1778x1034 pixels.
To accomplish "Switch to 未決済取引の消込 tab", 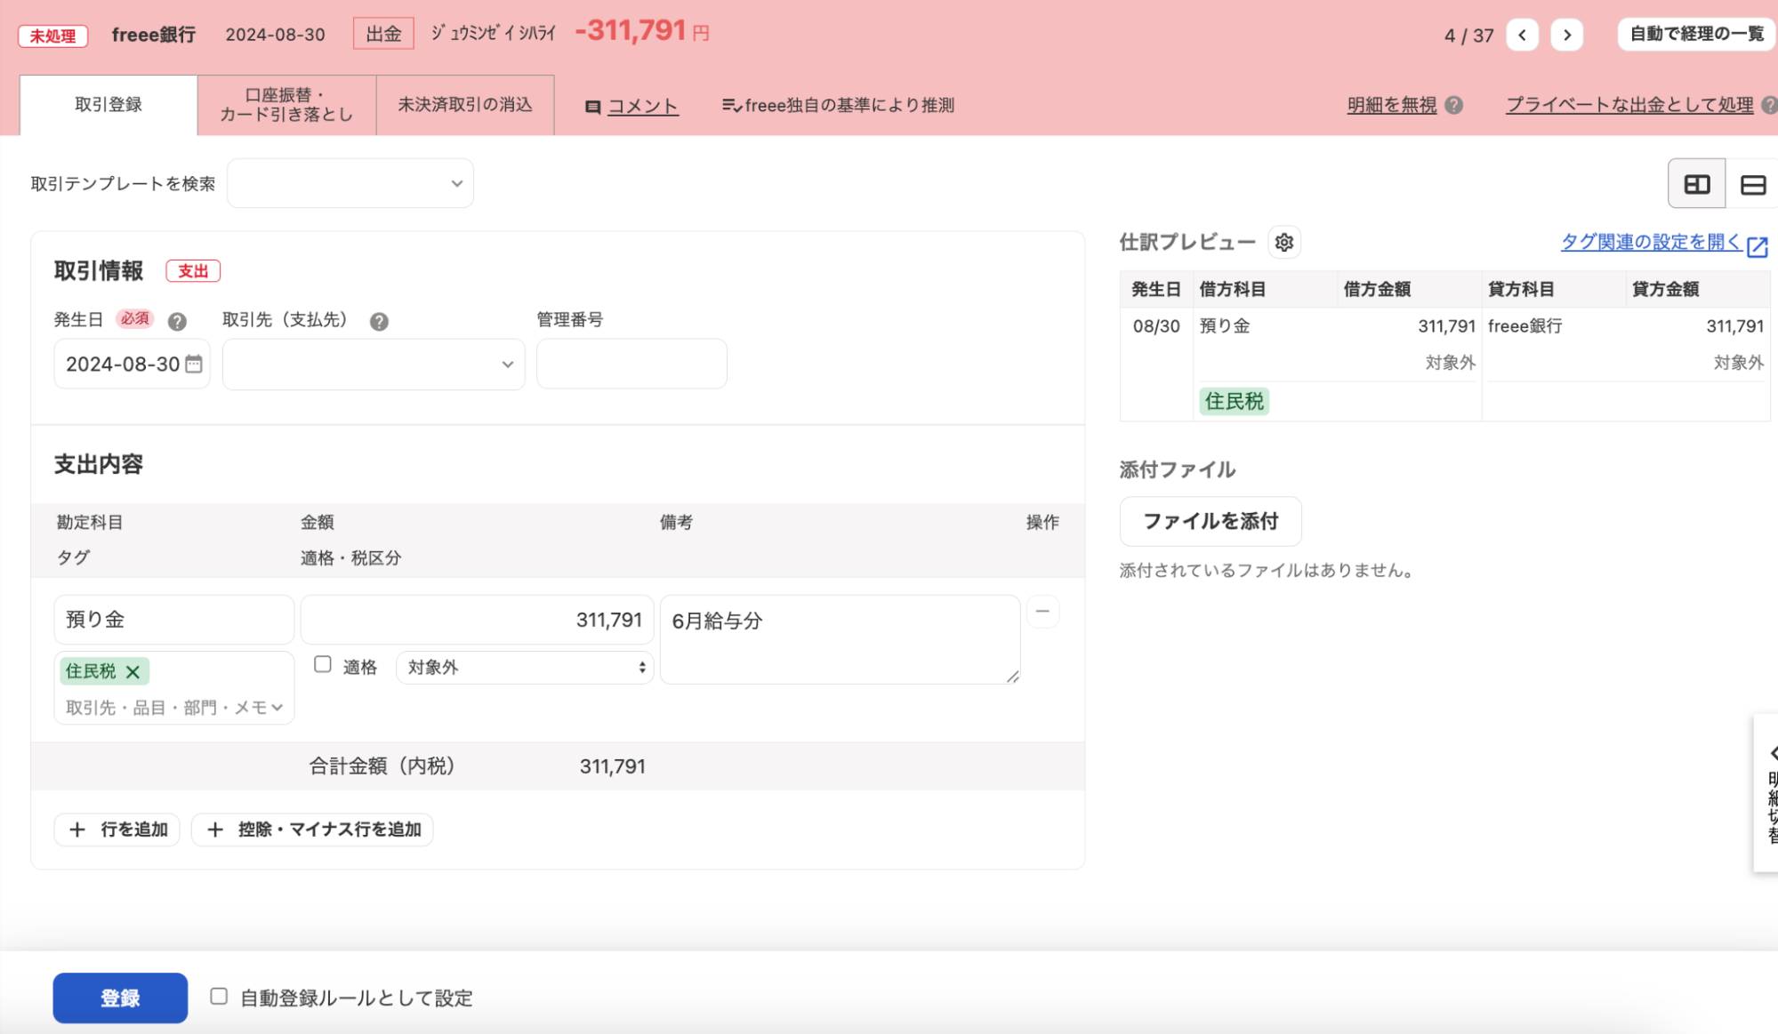I will 465,105.
